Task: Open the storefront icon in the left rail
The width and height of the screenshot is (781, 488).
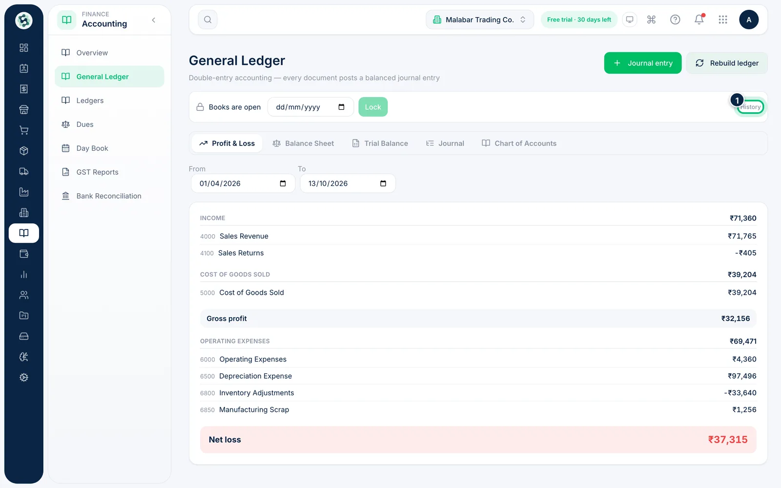Action: click(23, 109)
